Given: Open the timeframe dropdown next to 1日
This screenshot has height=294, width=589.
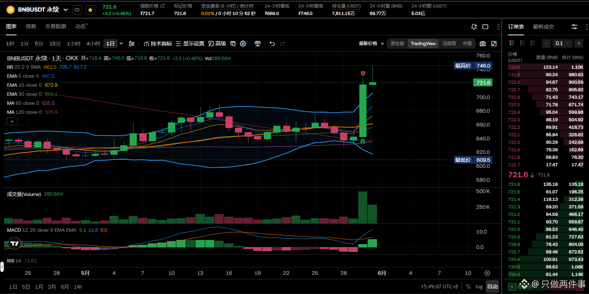Looking at the screenshot, I should (121, 44).
